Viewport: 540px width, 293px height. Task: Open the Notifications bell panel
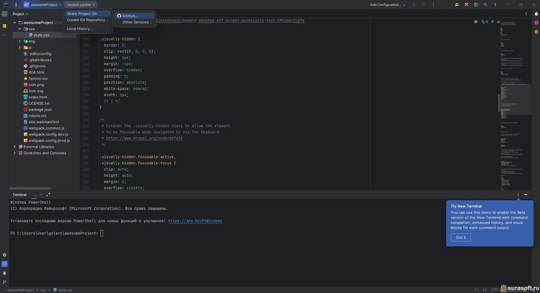(536, 14)
